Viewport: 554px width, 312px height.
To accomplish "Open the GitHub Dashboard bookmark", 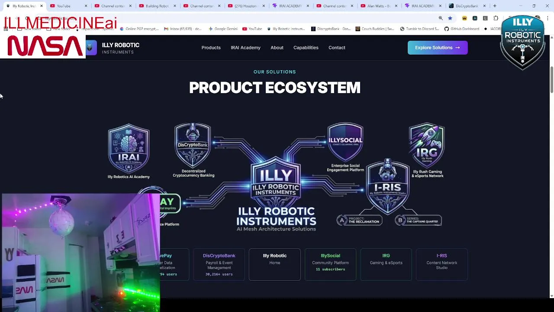I will pyautogui.click(x=461, y=29).
